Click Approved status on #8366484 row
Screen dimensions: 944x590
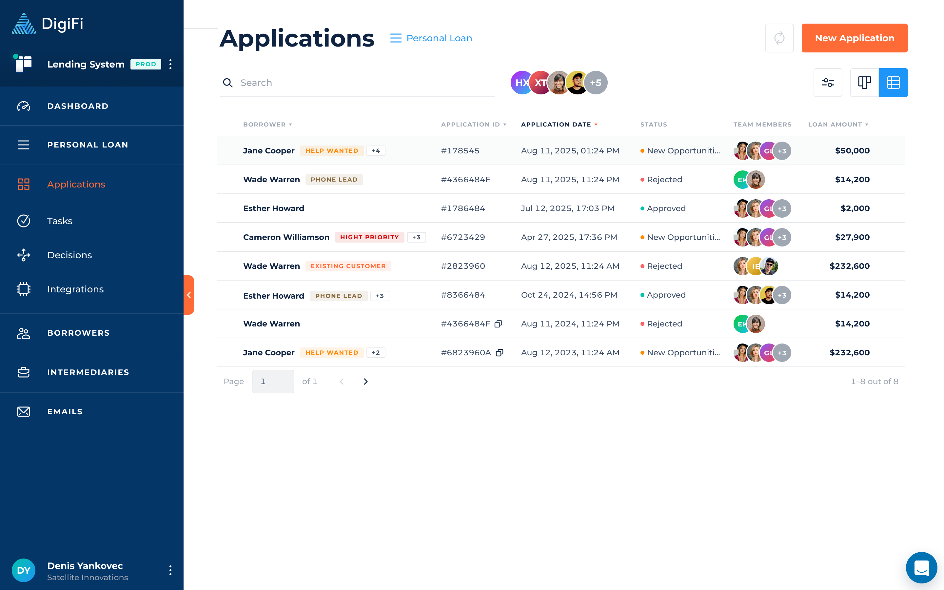[x=663, y=295]
